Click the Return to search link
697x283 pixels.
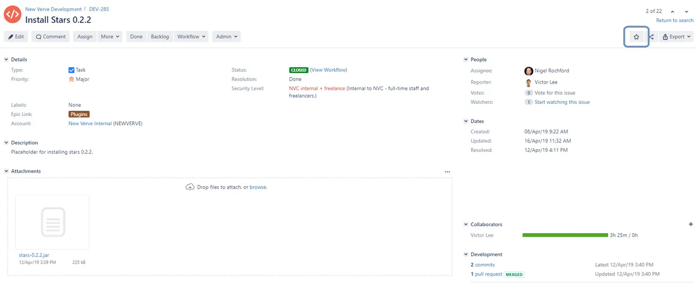coord(675,20)
